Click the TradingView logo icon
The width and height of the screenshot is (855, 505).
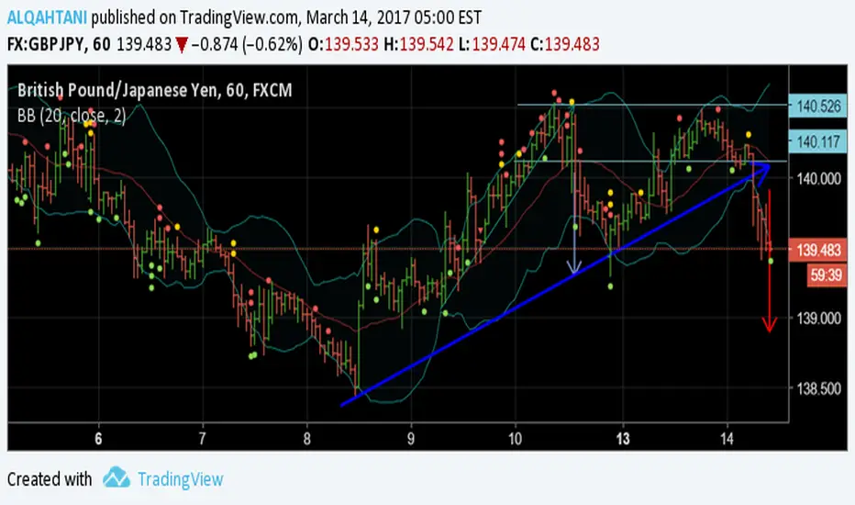point(117,477)
